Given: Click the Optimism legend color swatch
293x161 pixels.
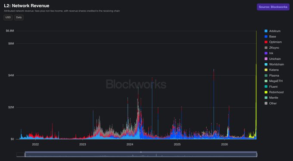Looking at the screenshot, I should (x=266, y=42).
